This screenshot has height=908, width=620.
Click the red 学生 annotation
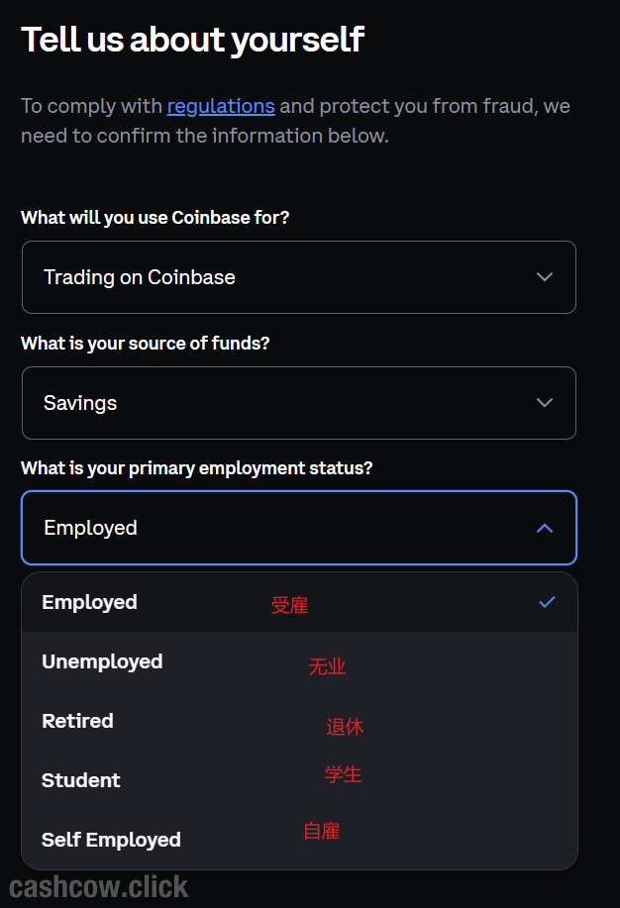[x=344, y=774]
